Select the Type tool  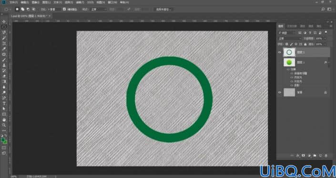click(4, 103)
